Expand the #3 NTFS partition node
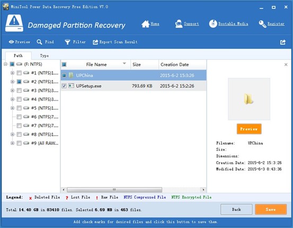This screenshot has width=293, height=228. [12, 90]
